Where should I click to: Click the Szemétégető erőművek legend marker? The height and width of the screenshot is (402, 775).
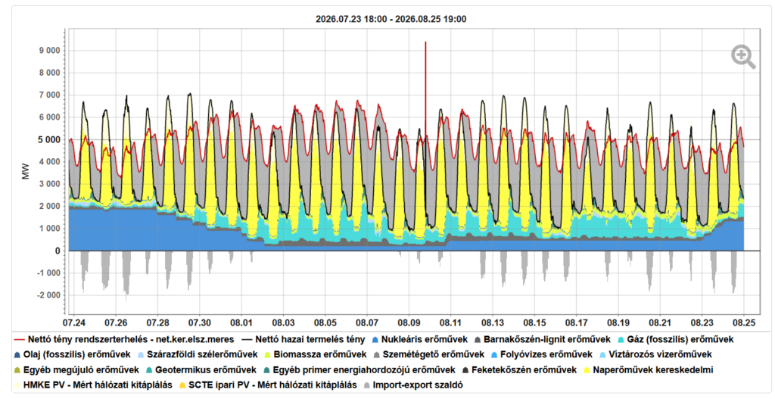[377, 355]
